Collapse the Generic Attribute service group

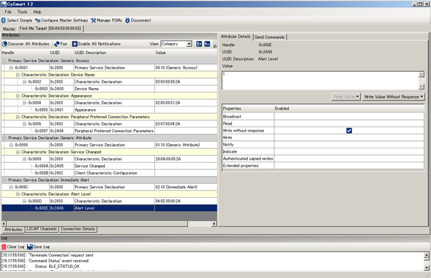coord(4,138)
